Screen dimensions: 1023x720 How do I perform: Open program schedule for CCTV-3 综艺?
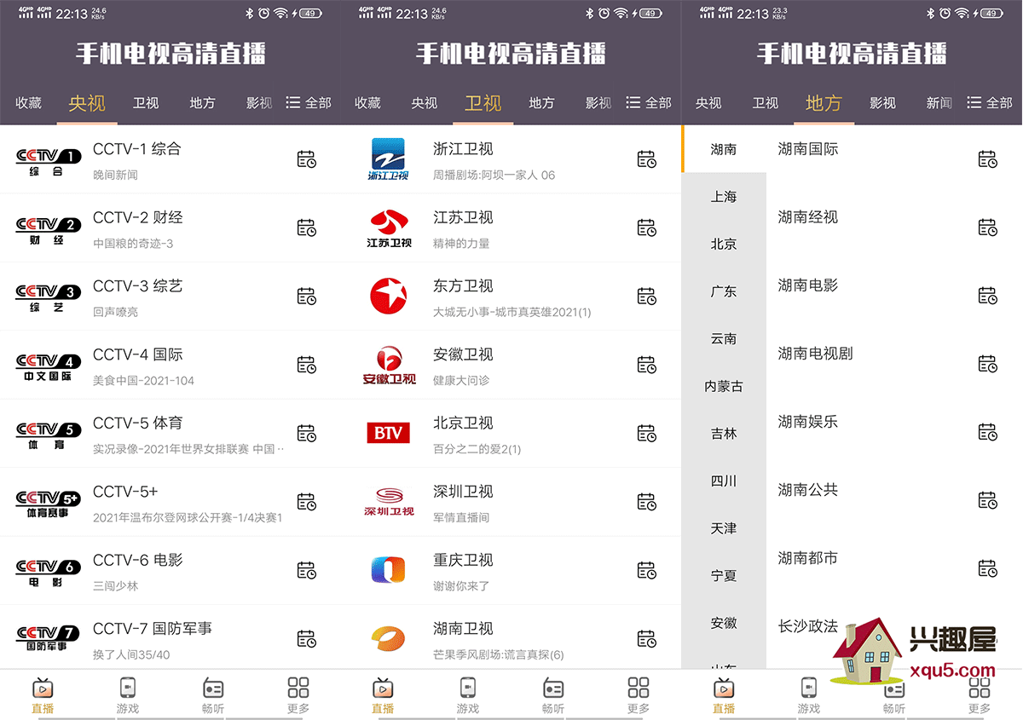306,297
